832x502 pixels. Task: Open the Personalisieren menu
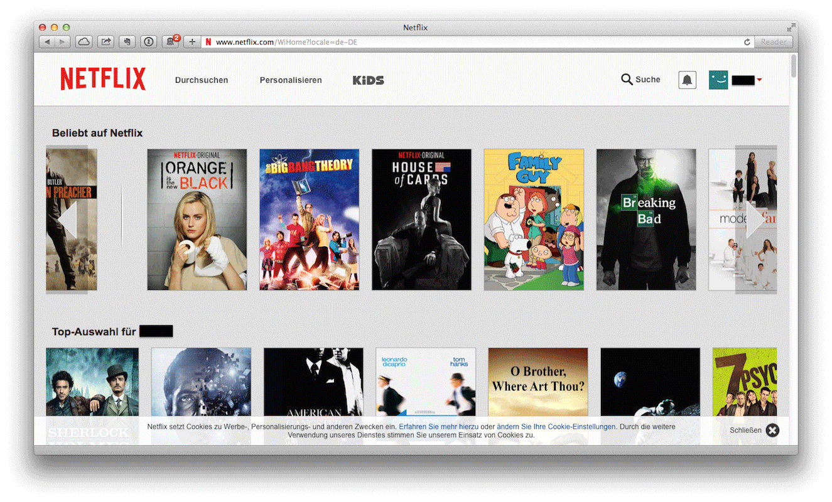coord(291,80)
